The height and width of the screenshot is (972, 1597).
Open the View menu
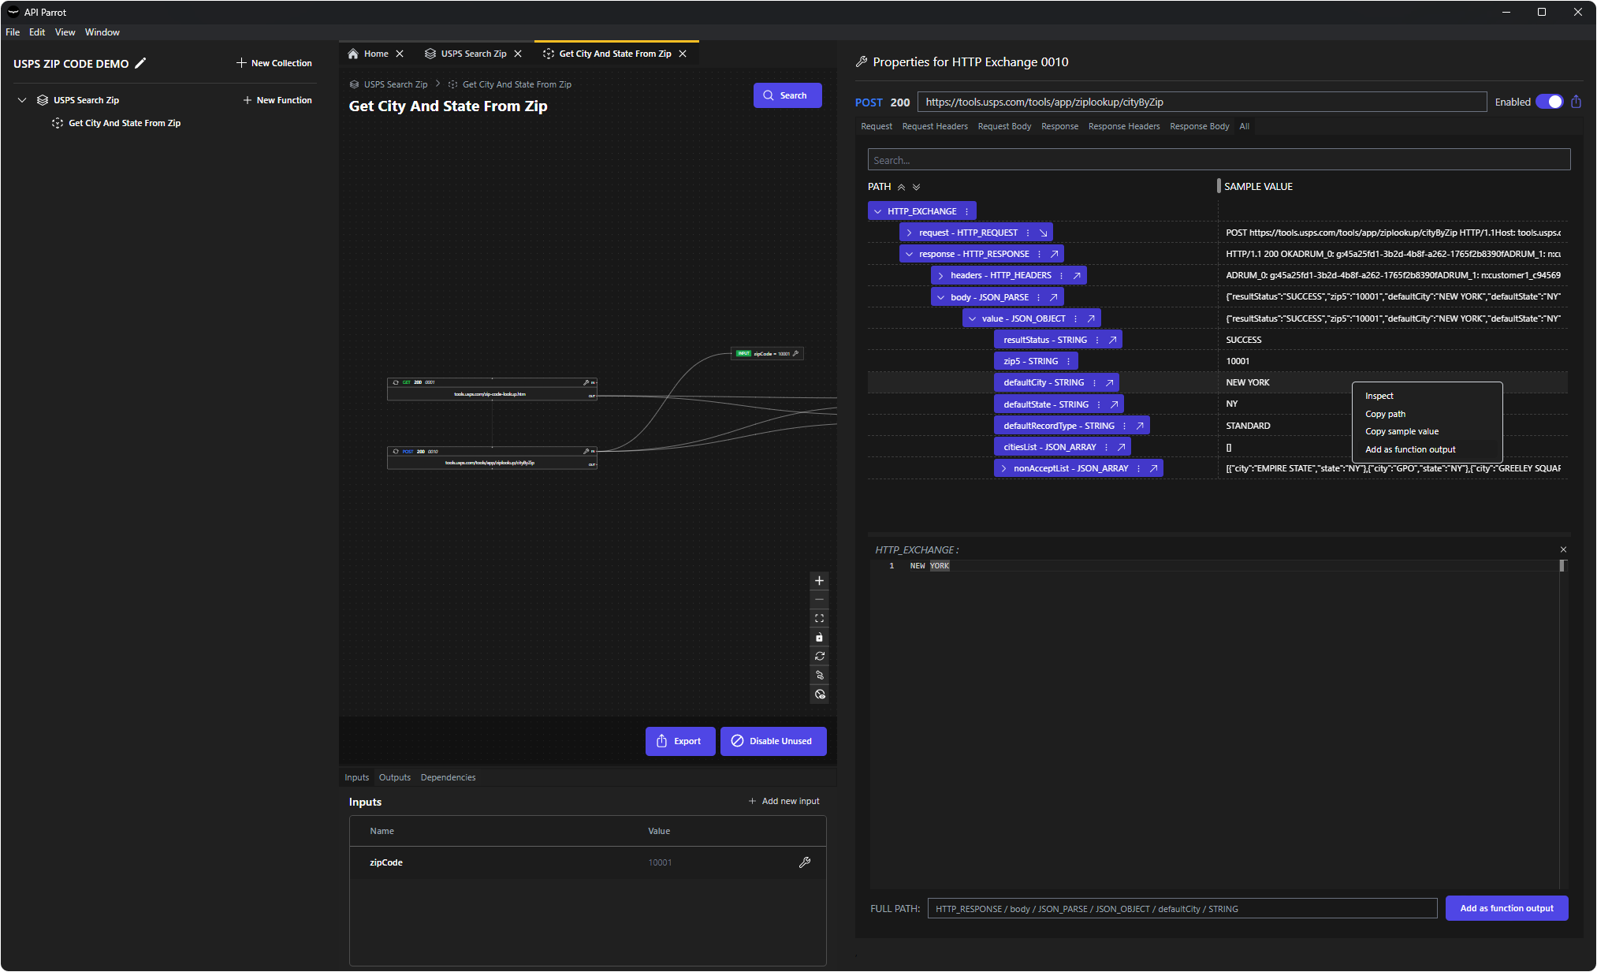(65, 32)
